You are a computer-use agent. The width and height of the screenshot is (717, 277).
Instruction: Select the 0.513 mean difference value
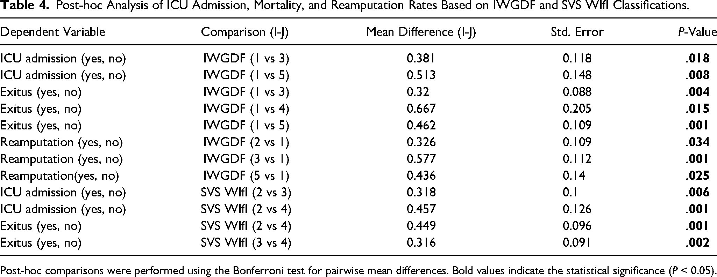click(x=421, y=75)
